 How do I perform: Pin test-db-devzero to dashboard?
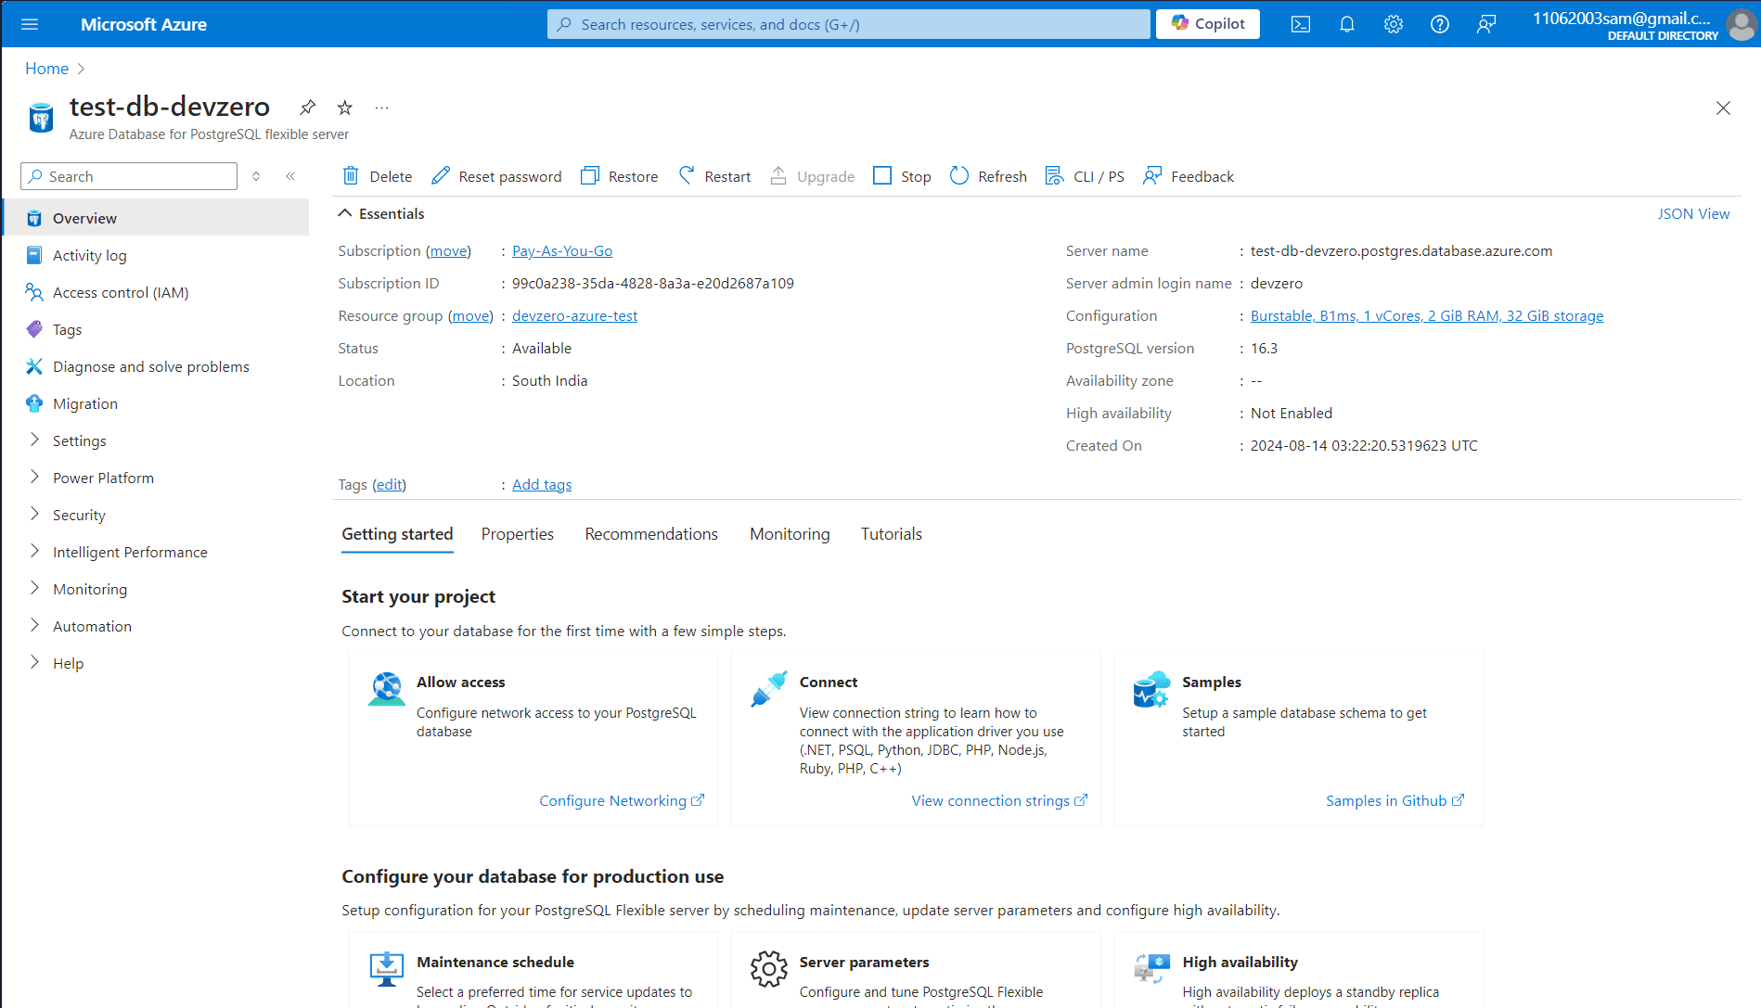[x=307, y=107]
